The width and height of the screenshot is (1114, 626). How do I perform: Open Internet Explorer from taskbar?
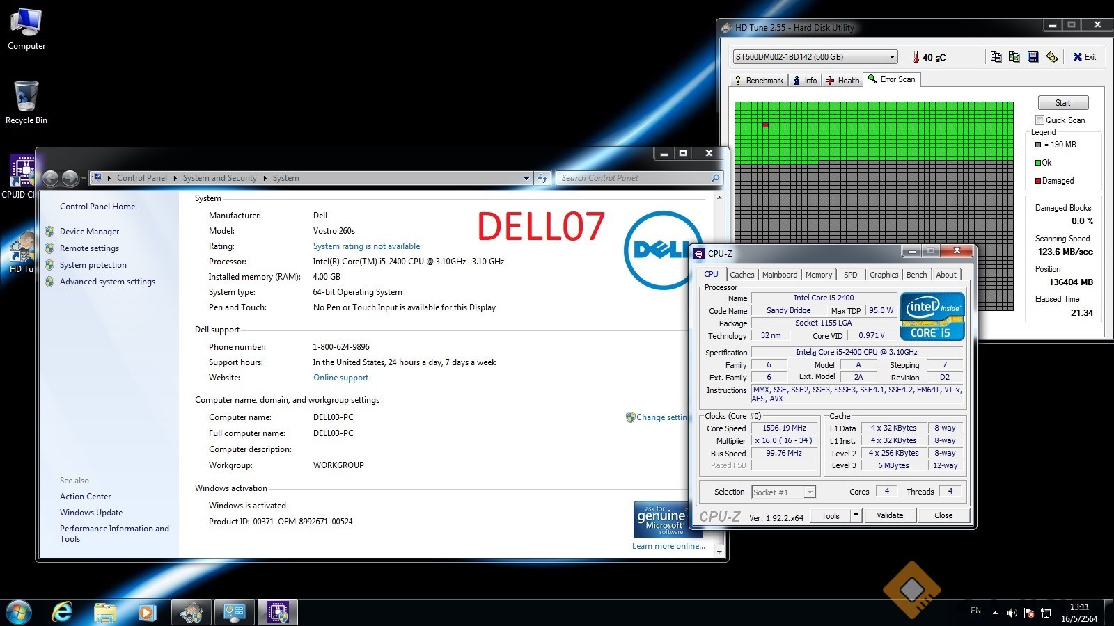coord(63,612)
